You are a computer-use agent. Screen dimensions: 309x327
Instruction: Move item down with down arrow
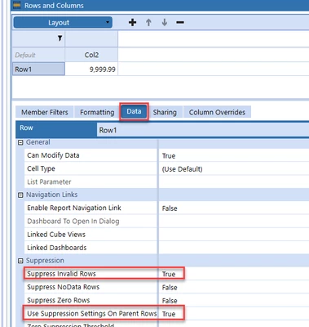click(165, 22)
